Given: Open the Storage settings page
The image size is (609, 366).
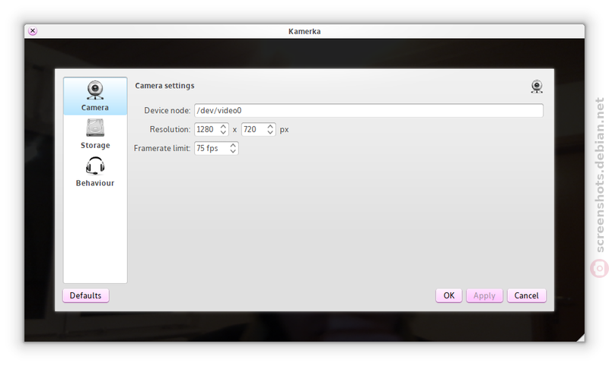Looking at the screenshot, I should coord(95,134).
